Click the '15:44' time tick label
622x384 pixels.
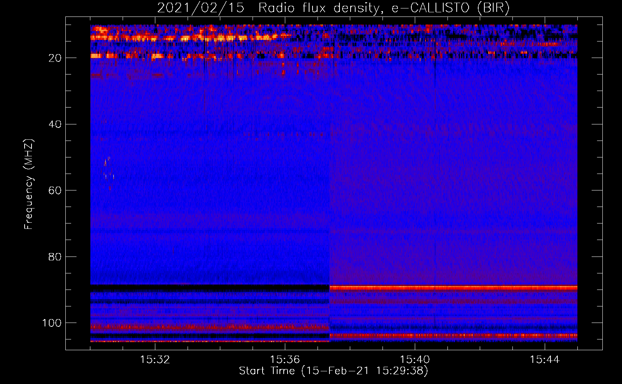click(x=545, y=360)
